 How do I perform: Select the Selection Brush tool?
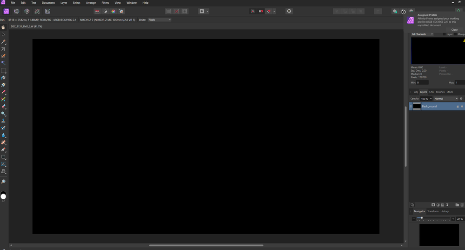tap(4, 56)
